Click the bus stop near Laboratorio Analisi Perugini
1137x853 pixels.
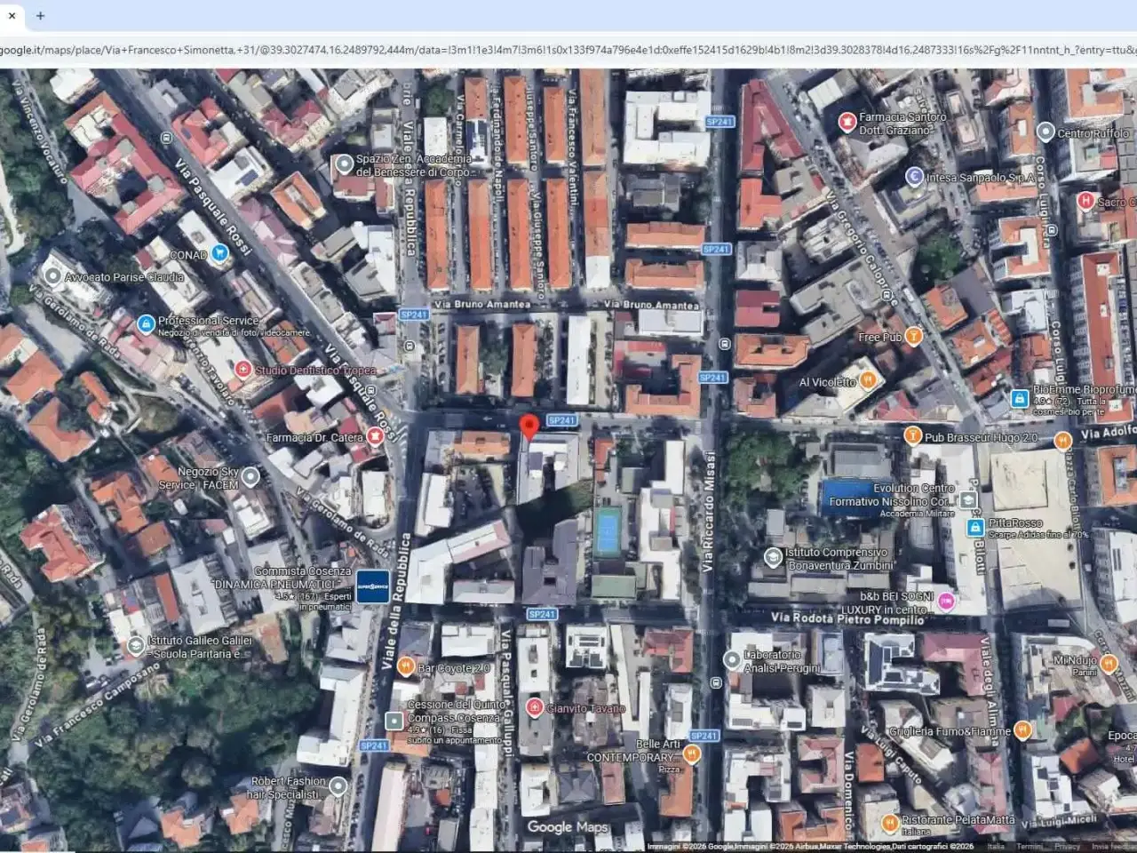716,682
